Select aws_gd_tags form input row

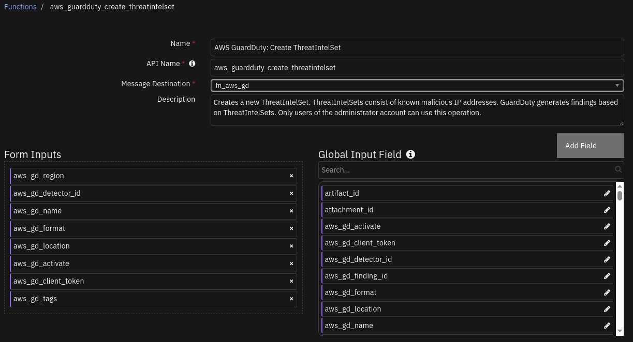pyautogui.click(x=153, y=299)
